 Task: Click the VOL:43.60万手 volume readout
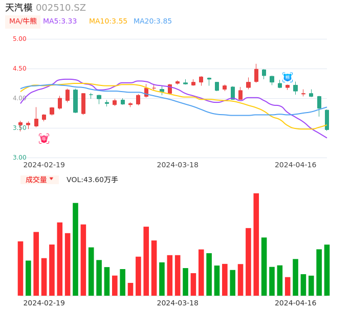(x=92, y=180)
